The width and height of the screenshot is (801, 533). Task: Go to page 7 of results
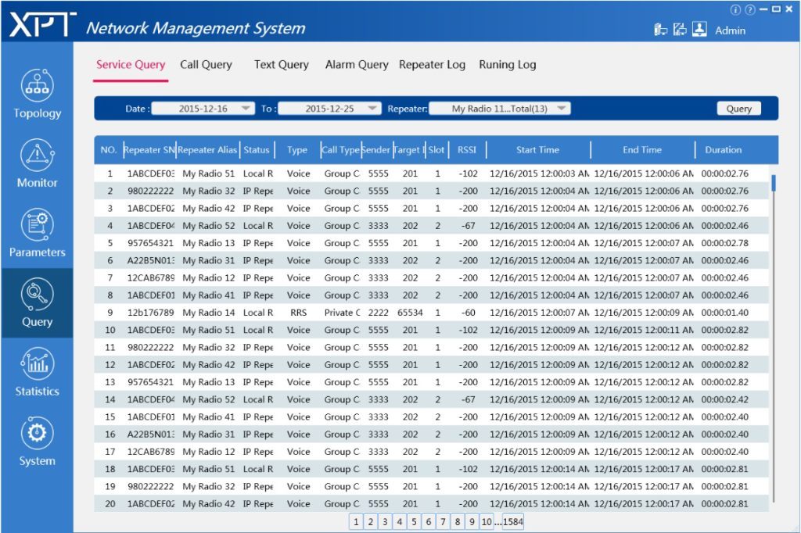tap(443, 522)
